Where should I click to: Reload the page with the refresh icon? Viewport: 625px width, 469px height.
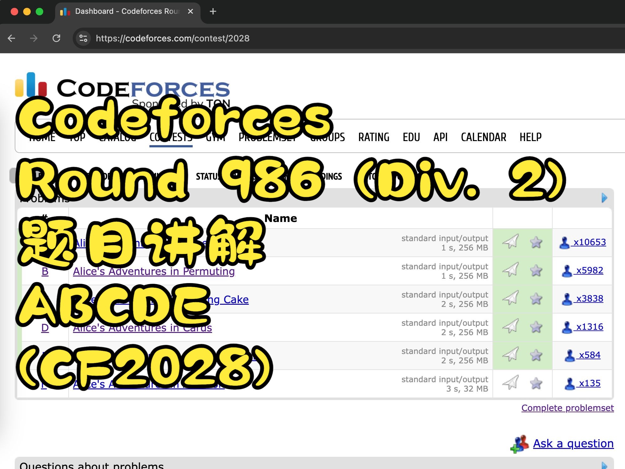click(57, 38)
